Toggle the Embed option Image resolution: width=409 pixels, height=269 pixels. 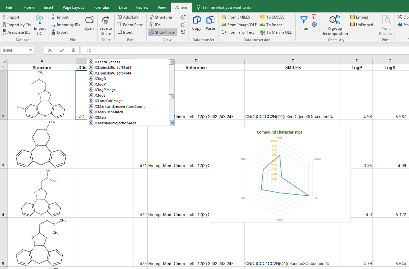click(x=359, y=17)
